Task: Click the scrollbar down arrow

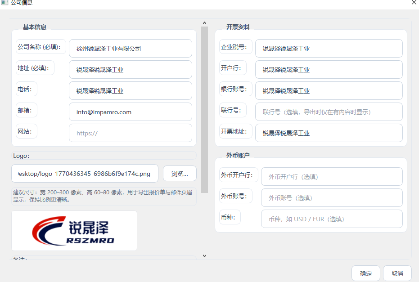Action: click(204, 255)
